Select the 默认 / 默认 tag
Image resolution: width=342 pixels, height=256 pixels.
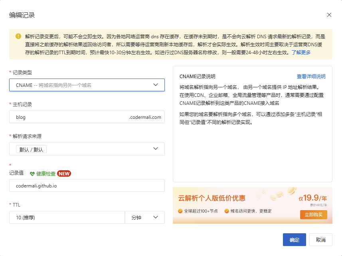coord(31,150)
